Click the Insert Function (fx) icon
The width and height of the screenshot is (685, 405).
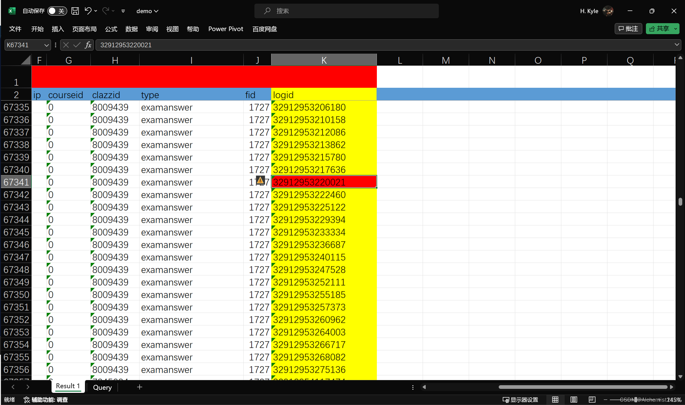(88, 45)
